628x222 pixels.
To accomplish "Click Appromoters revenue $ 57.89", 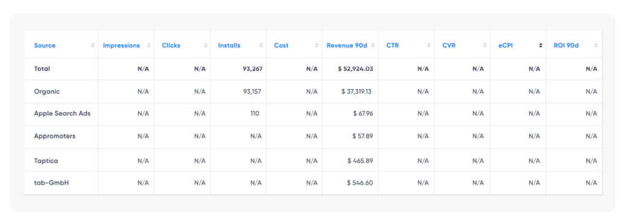I will [x=363, y=136].
